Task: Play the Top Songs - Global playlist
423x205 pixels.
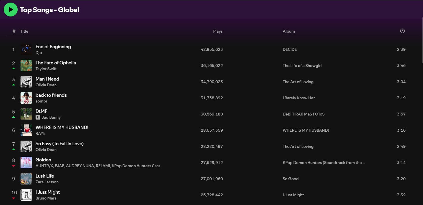Action: [10, 9]
